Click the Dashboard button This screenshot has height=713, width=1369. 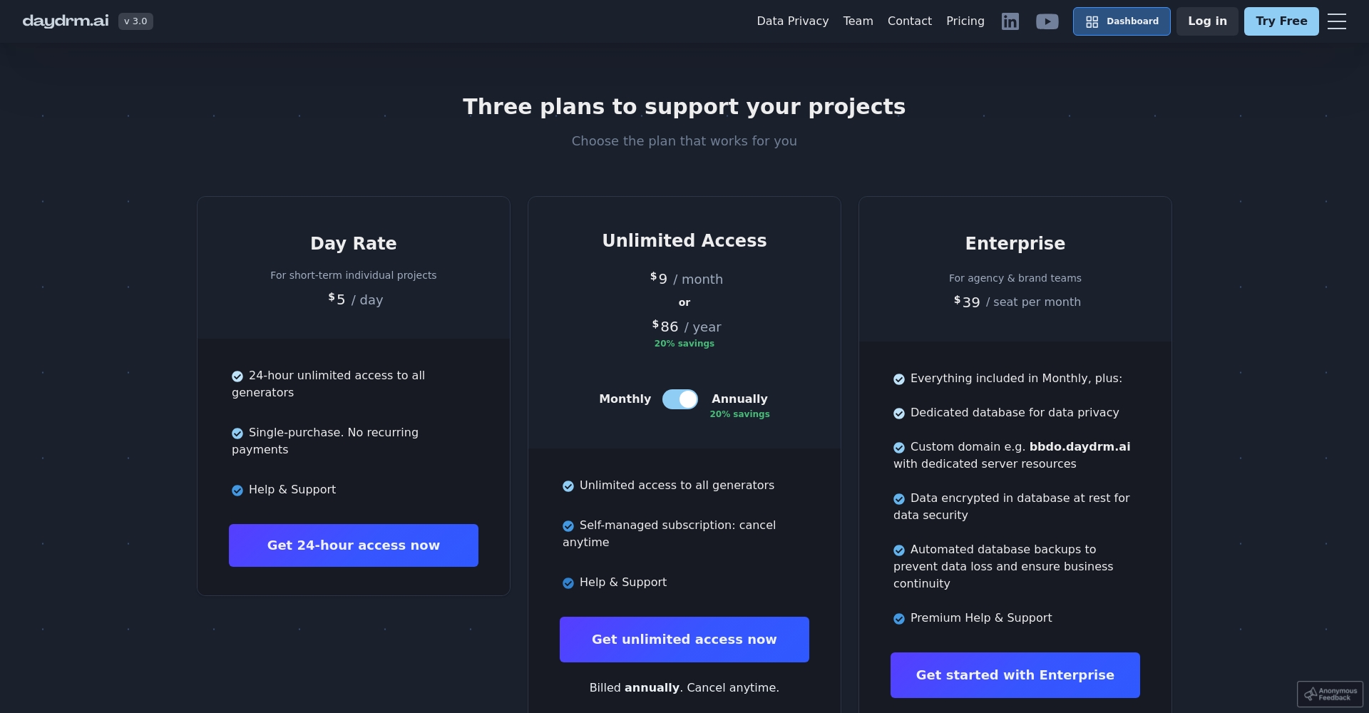pos(1121,21)
